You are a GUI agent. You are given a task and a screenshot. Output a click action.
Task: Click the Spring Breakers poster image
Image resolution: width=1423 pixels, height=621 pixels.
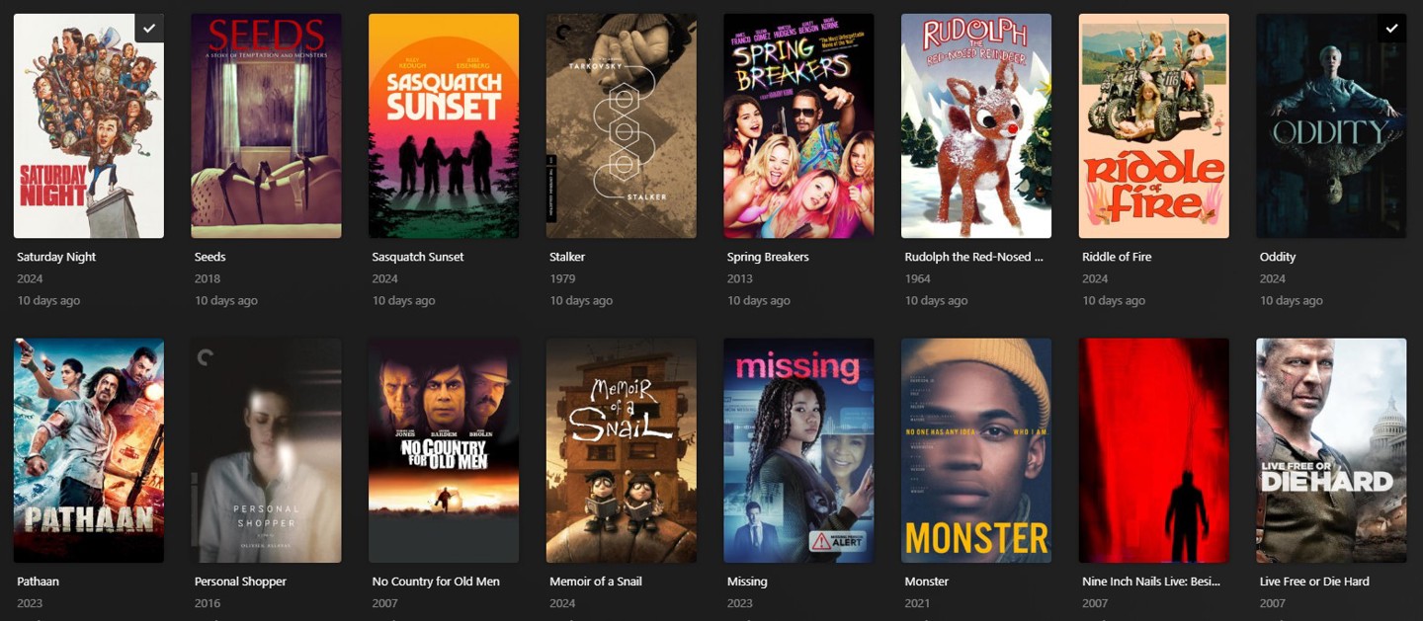point(798,125)
